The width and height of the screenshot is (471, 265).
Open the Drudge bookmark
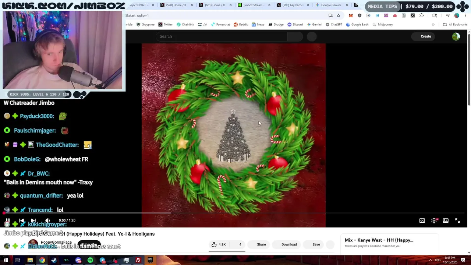tap(276, 25)
